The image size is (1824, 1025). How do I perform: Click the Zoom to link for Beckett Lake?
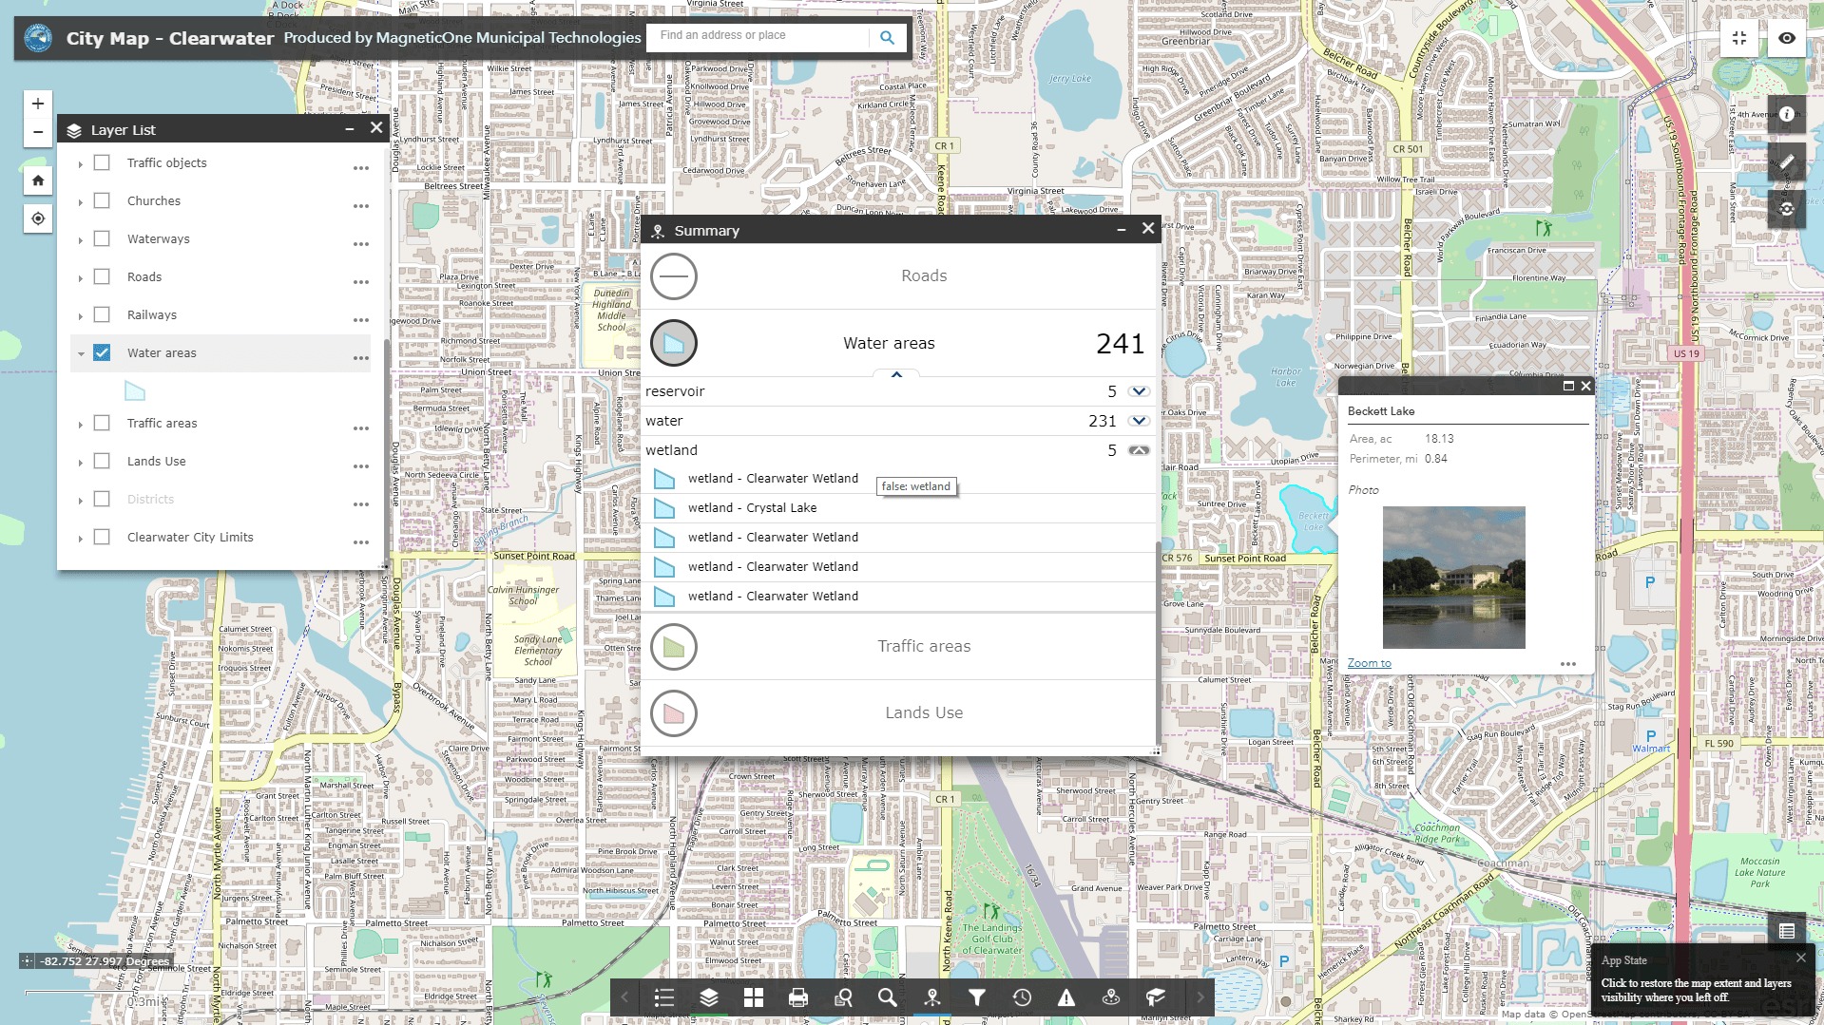pyautogui.click(x=1368, y=662)
